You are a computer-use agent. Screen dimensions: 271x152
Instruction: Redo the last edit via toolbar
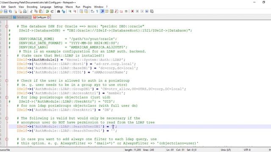point(52,11)
